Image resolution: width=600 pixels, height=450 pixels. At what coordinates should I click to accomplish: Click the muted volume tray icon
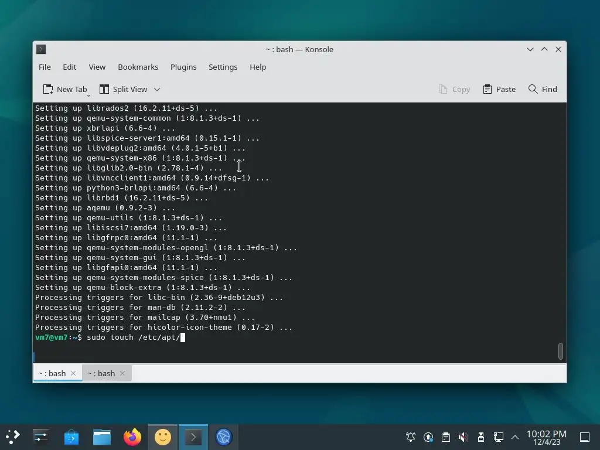tap(463, 437)
